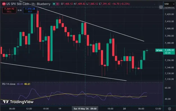Open the chart settings gear icon
Image resolution: width=176 pixels, height=111 pixels.
[x=170, y=109]
